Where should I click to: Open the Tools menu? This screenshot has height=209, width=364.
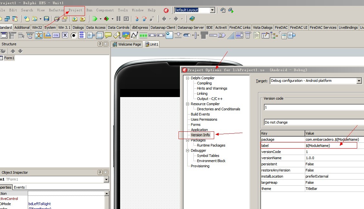pos(123,10)
